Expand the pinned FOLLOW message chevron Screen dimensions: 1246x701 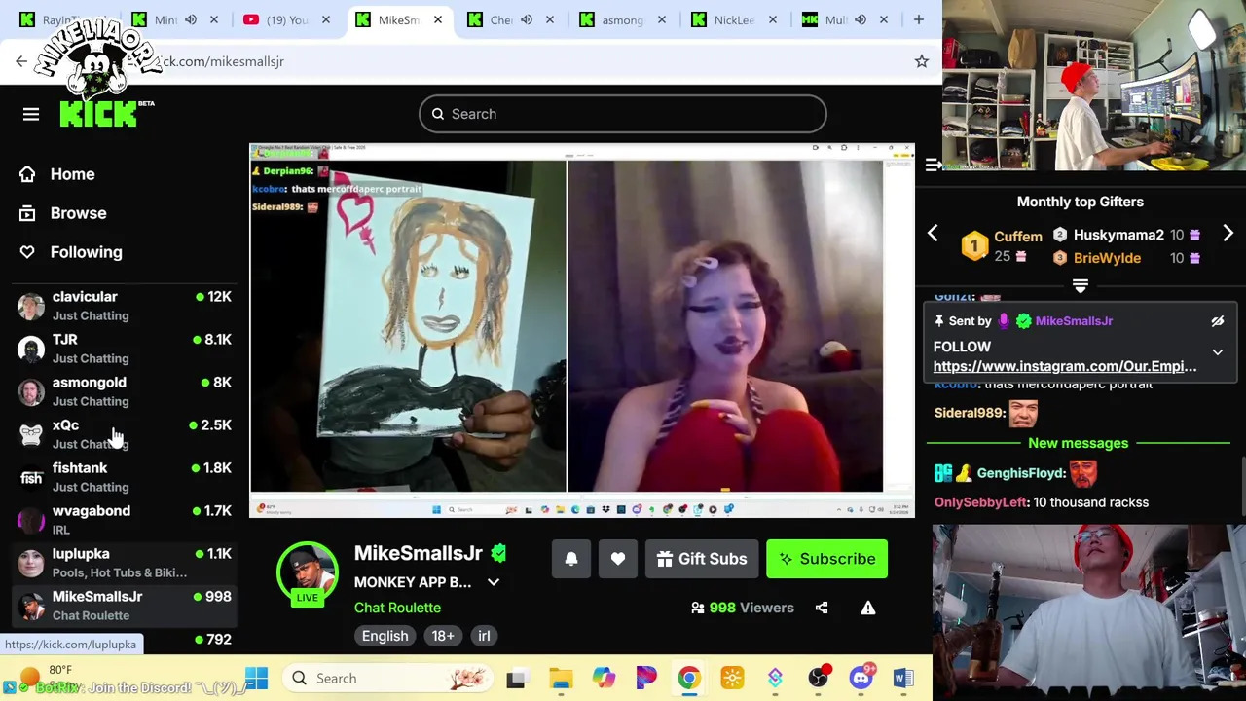pyautogui.click(x=1217, y=352)
